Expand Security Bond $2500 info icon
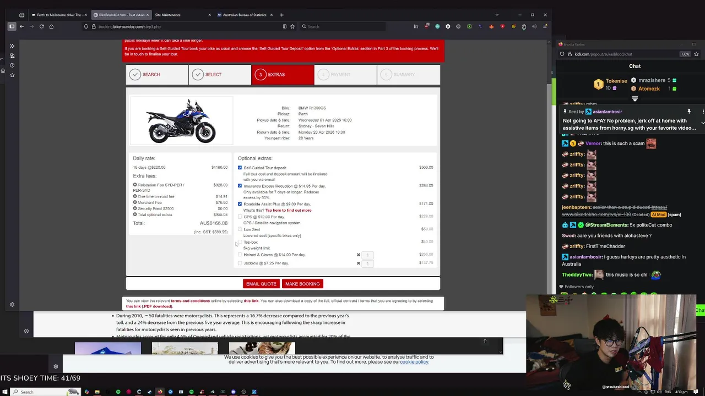The width and height of the screenshot is (705, 396). coord(135,208)
